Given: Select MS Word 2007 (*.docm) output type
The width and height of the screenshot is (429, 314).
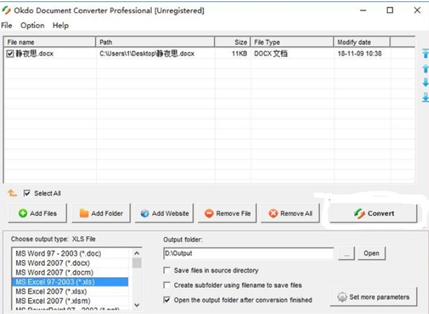Looking at the screenshot, I should pyautogui.click(x=70, y=273).
